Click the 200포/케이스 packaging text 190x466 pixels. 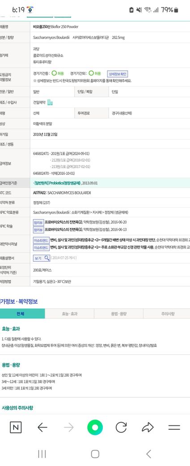pyautogui.click(x=42, y=270)
